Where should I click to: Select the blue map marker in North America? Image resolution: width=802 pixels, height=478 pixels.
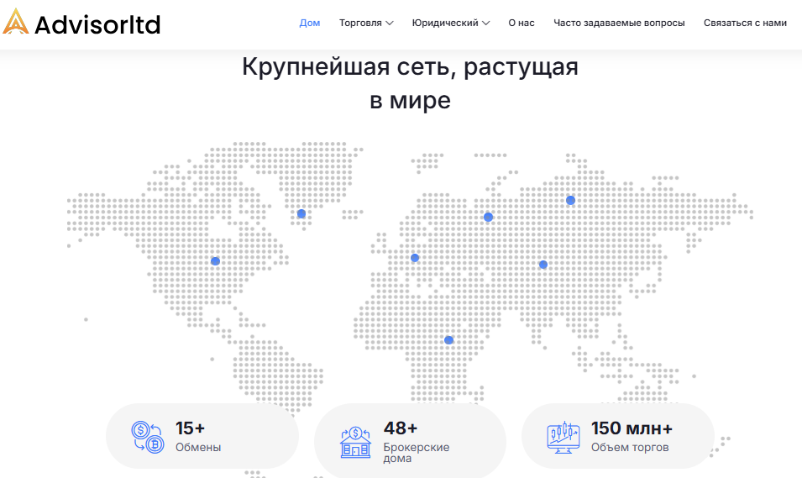215,260
